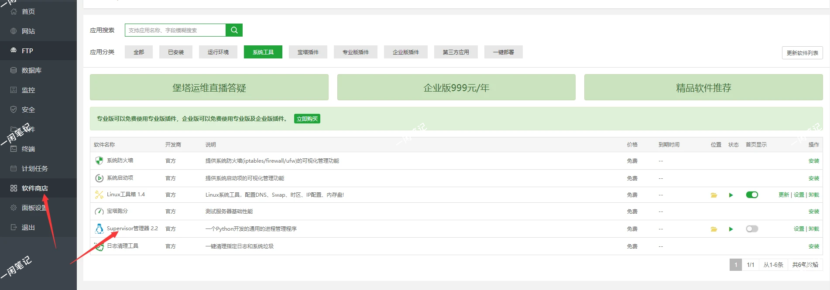Image resolution: width=830 pixels, height=290 pixels.
Task: Click the play status icon for Supervisor管理器
Action: (x=731, y=229)
